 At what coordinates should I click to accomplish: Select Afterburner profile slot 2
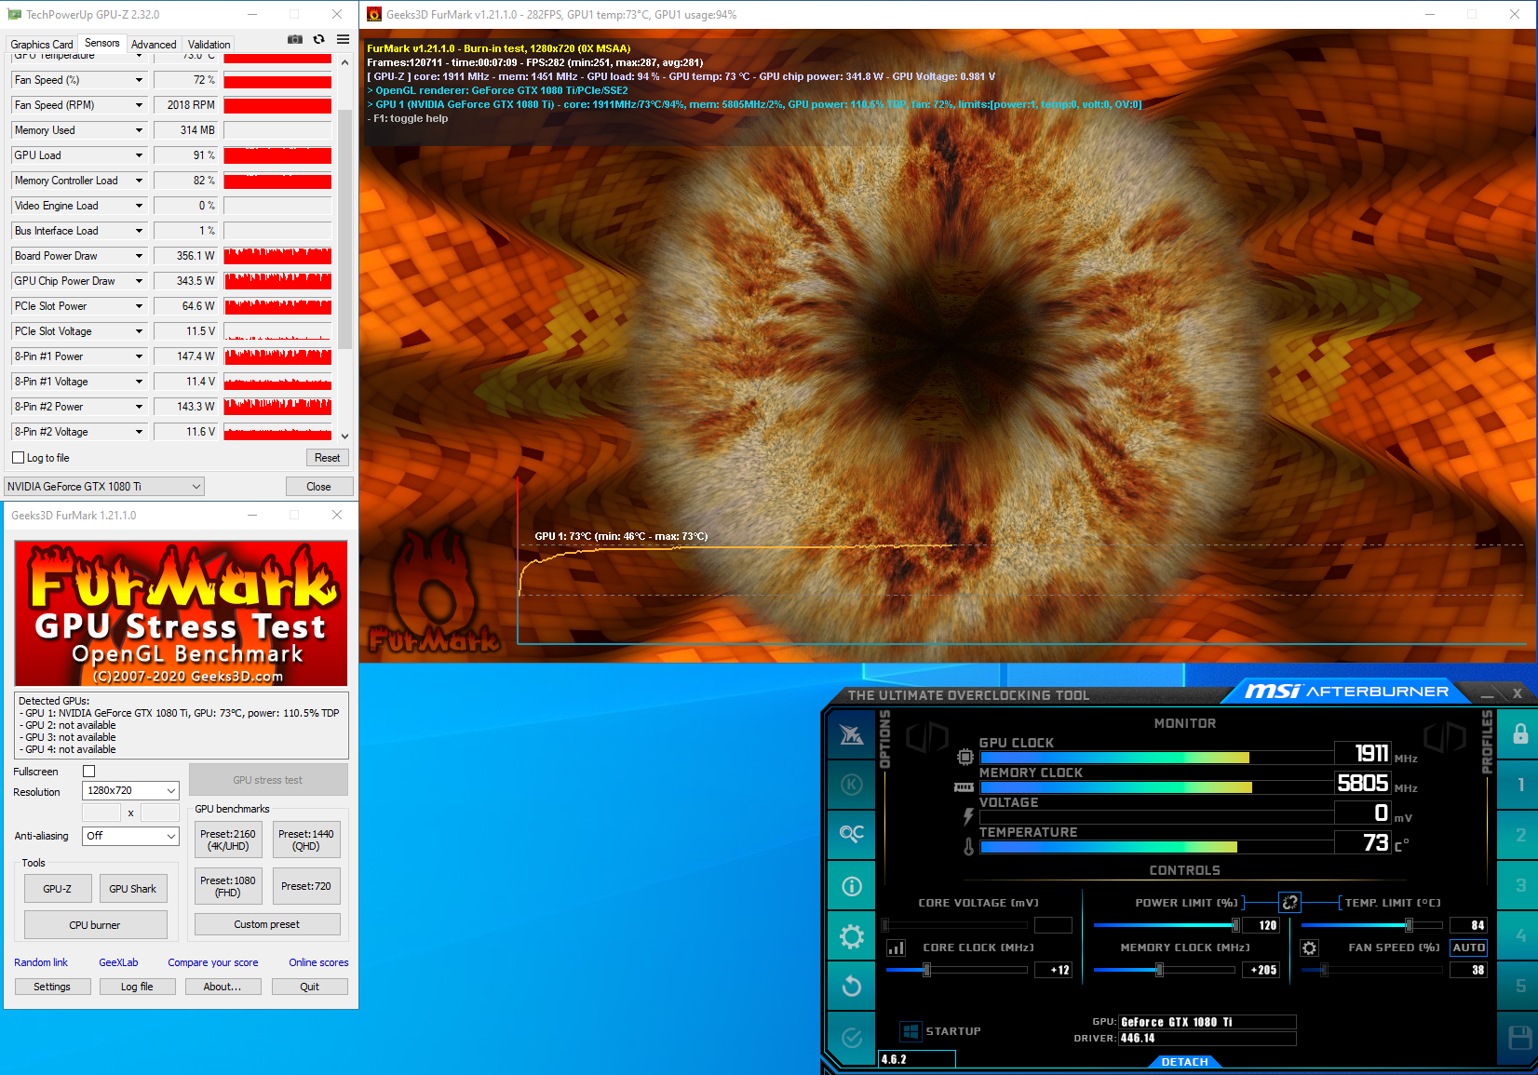click(x=1520, y=835)
